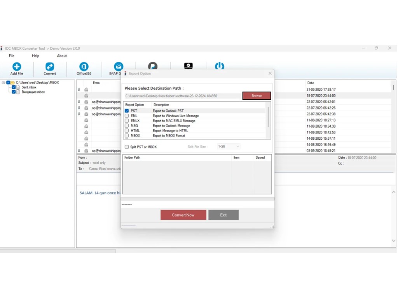Open the Office365 export tool

pyautogui.click(x=84, y=67)
